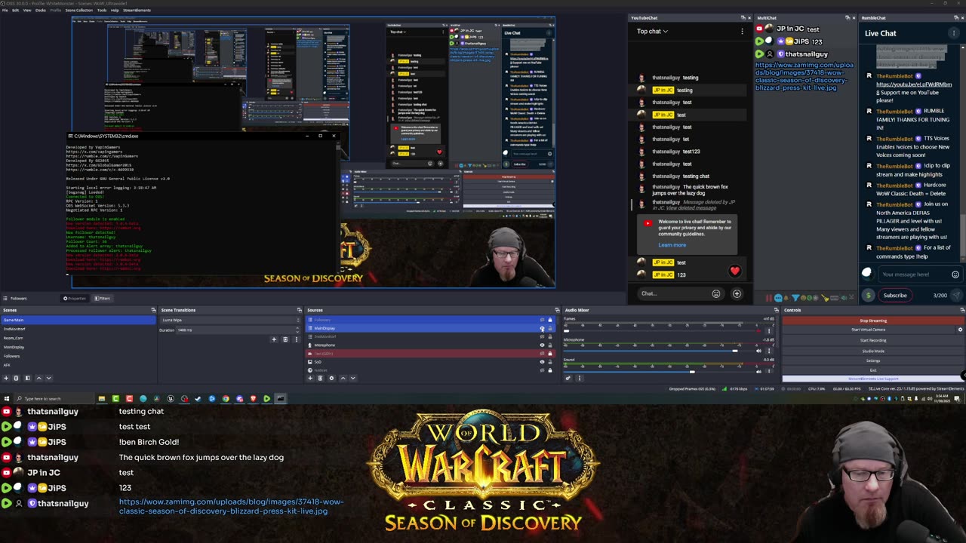Move scene up with the Scenes up arrow
This screenshot has width=966, height=543.
pos(39,378)
